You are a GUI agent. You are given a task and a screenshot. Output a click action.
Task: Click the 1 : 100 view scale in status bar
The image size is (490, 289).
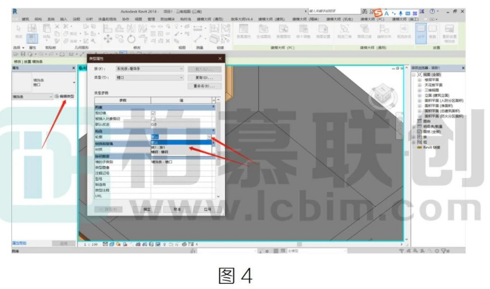tap(91, 245)
